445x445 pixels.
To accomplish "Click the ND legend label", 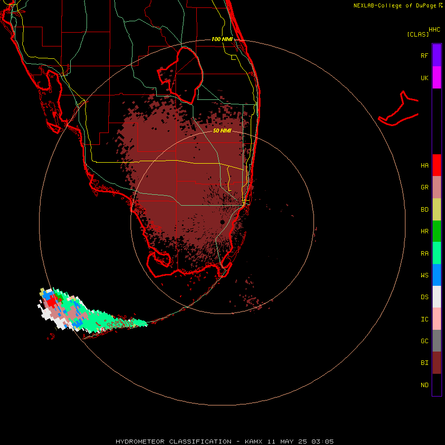I will [x=424, y=385].
